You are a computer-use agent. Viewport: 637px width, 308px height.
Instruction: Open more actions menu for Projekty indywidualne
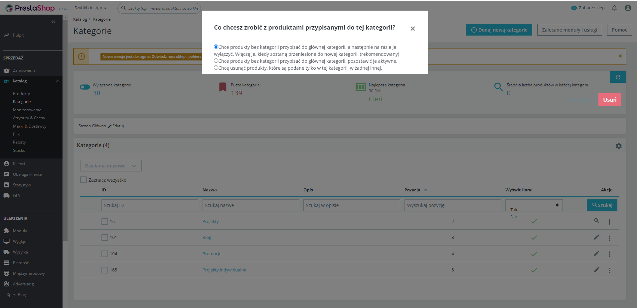point(609,270)
